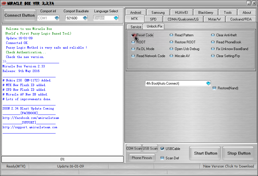Open the About tab
This screenshot has height=176, width=258.
click(x=247, y=12)
